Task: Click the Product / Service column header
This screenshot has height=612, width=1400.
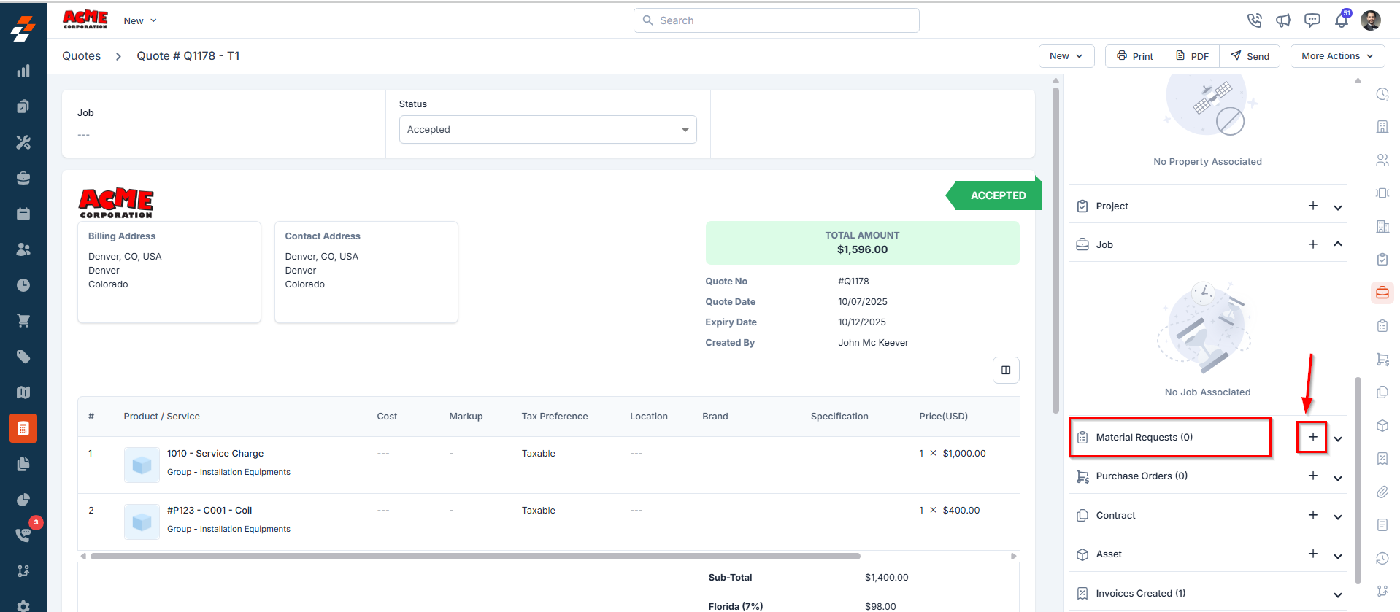Action: [162, 416]
